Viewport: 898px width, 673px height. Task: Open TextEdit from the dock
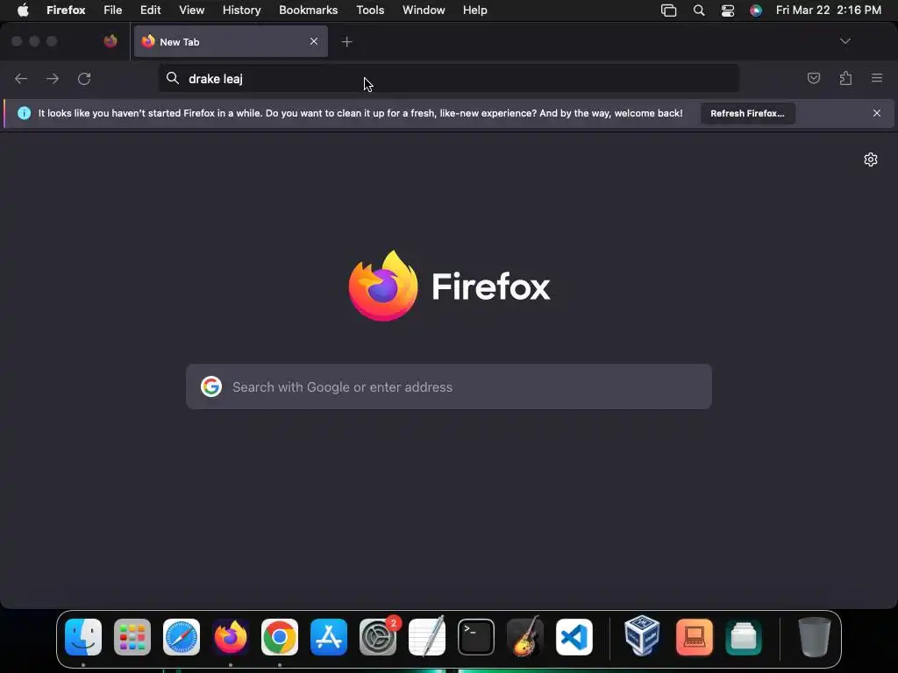tap(427, 636)
